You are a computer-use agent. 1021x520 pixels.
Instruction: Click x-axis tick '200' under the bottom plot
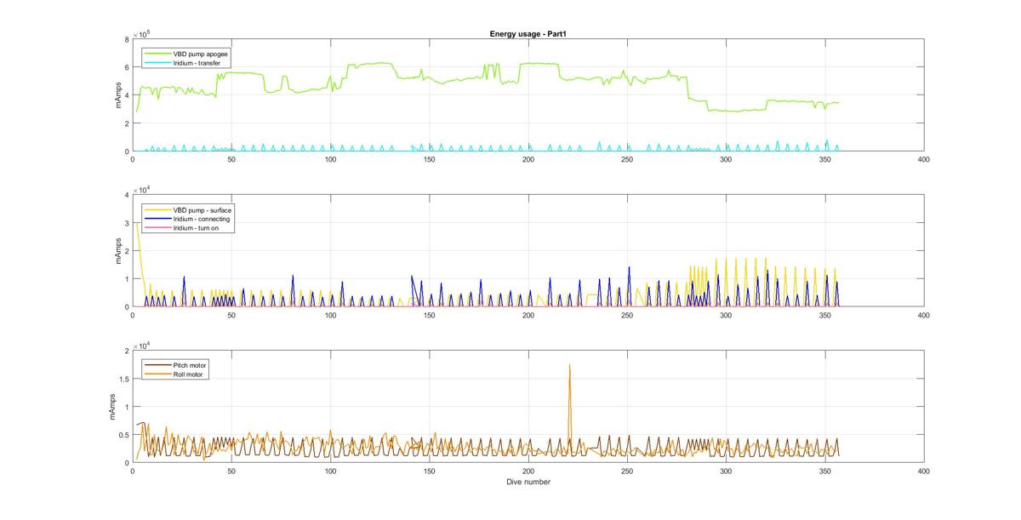pyautogui.click(x=528, y=471)
